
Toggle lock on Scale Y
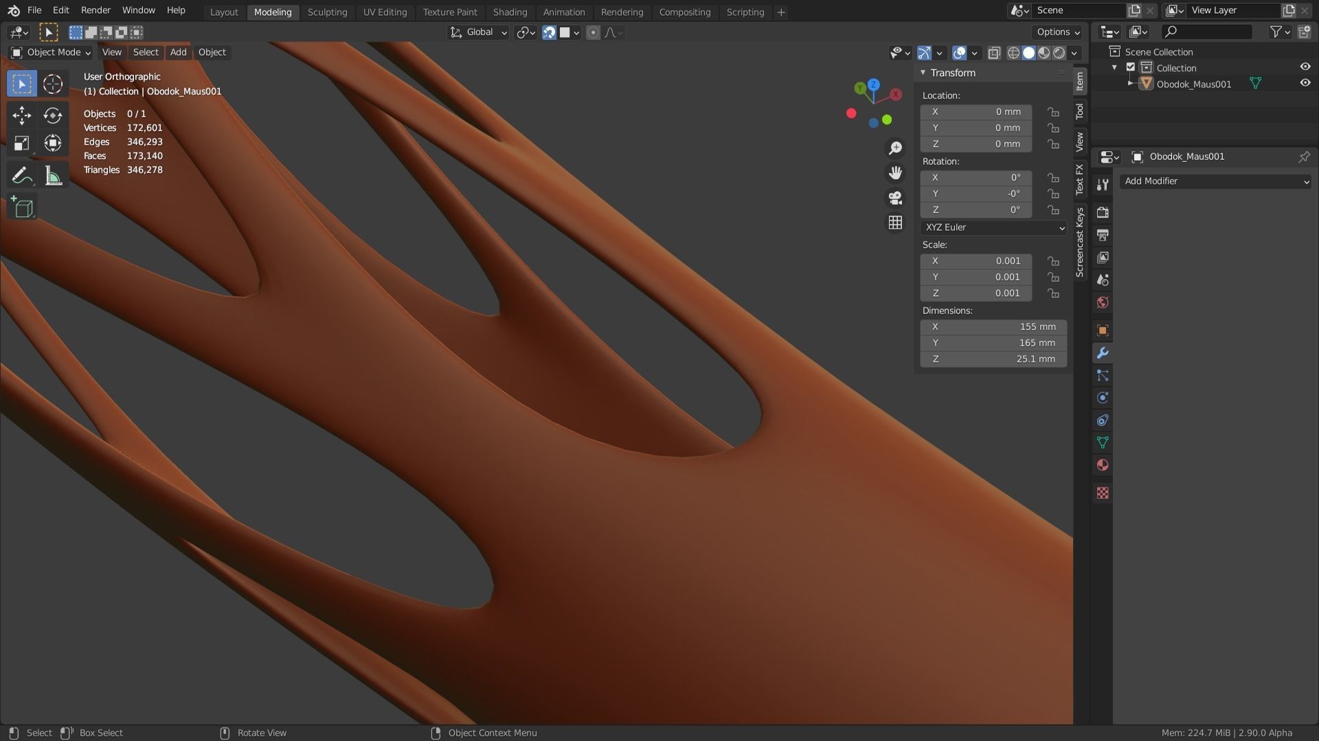tap(1053, 277)
